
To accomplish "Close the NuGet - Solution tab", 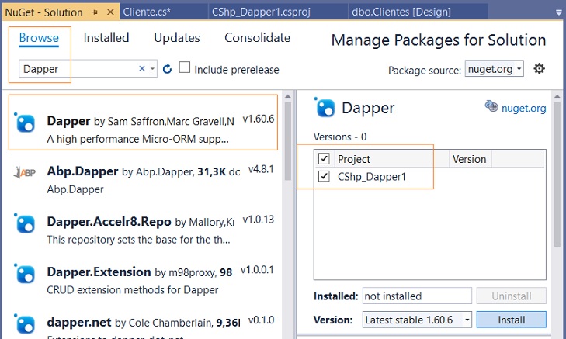I will click(110, 12).
